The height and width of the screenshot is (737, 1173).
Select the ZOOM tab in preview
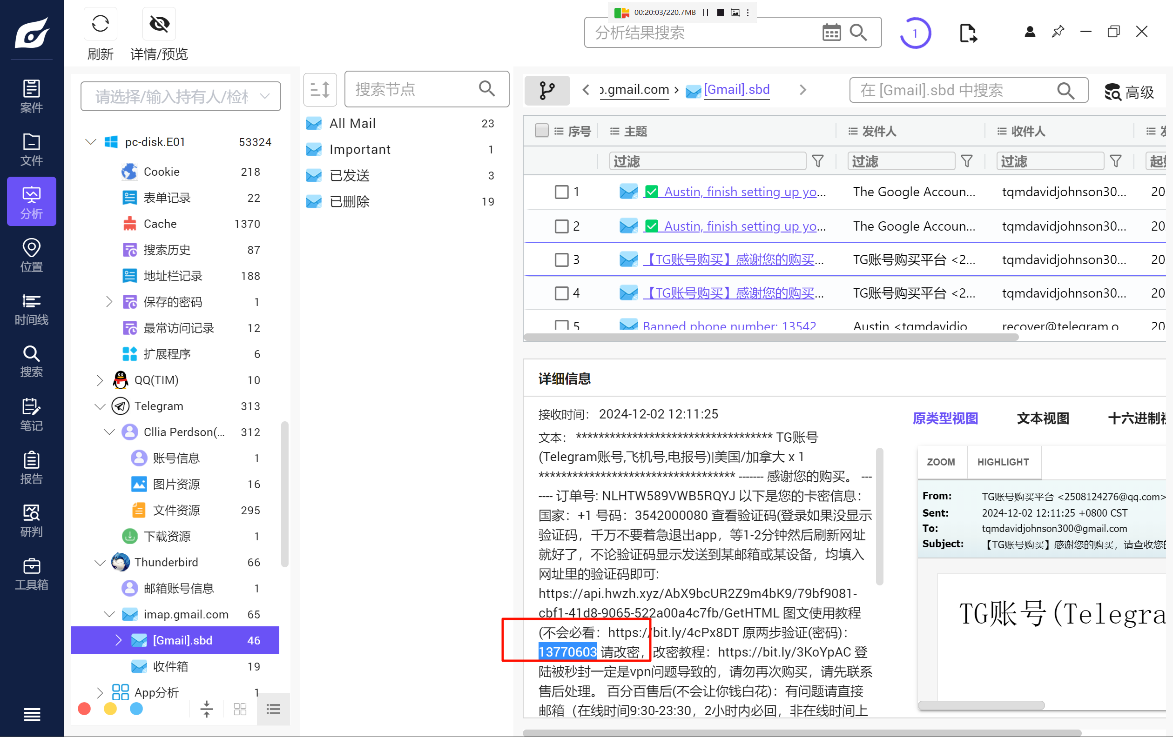point(940,462)
